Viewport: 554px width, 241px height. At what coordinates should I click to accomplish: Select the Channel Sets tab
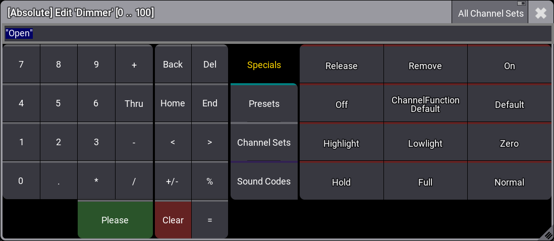pos(264,143)
